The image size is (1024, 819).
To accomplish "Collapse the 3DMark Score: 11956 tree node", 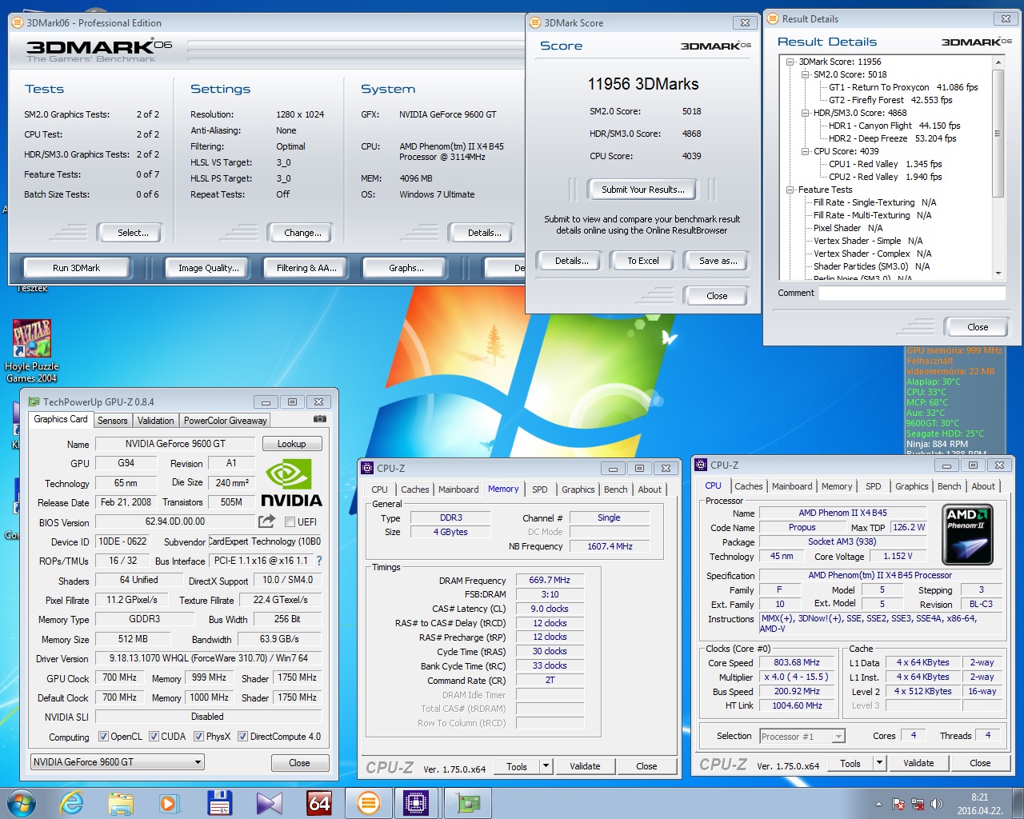I will point(790,62).
